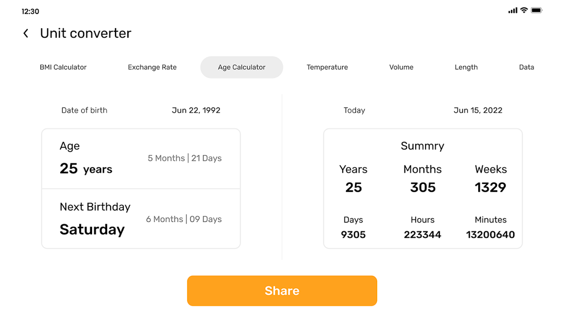
Task: Tap the Wi-Fi status icon
Action: 524,10
